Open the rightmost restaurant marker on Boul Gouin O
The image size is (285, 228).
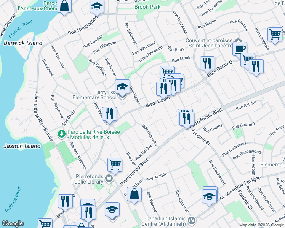point(256,67)
